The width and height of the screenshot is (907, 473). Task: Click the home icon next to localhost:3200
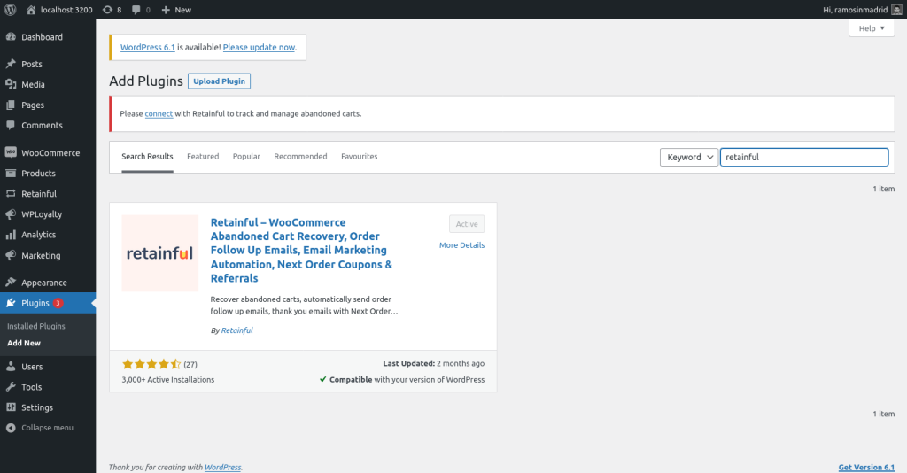tap(31, 10)
